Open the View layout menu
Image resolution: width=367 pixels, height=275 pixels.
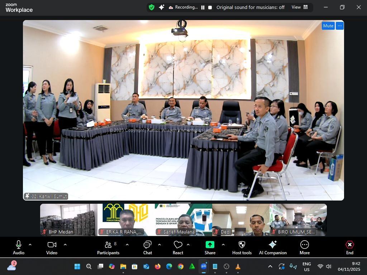coord(300,7)
